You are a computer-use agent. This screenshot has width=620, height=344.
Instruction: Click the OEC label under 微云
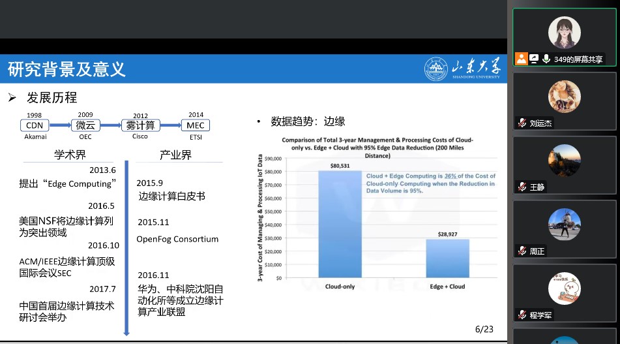click(85, 136)
